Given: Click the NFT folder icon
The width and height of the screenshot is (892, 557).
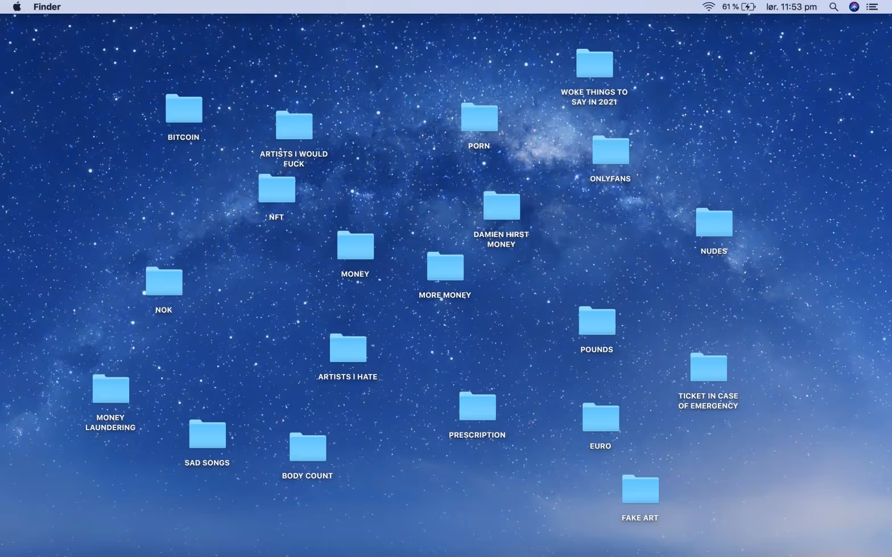Looking at the screenshot, I should [x=276, y=189].
